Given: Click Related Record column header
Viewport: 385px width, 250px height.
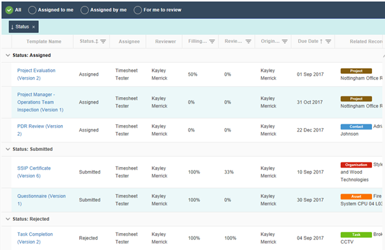Looking at the screenshot, I should click(x=366, y=41).
